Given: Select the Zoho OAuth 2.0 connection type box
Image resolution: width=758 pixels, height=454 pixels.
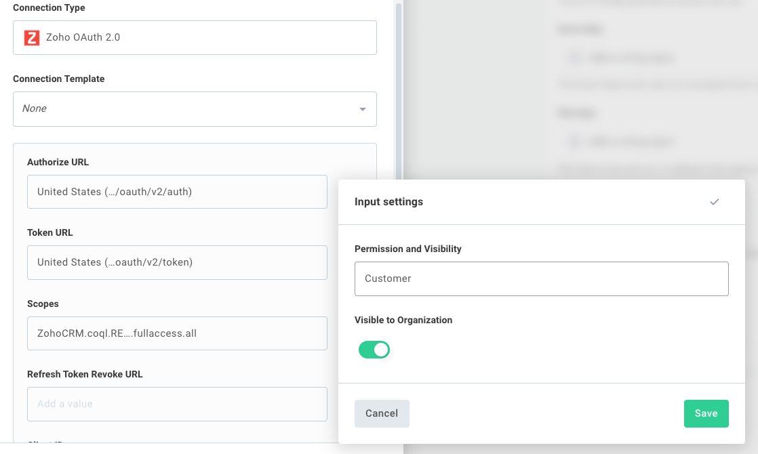Looking at the screenshot, I should (195, 37).
